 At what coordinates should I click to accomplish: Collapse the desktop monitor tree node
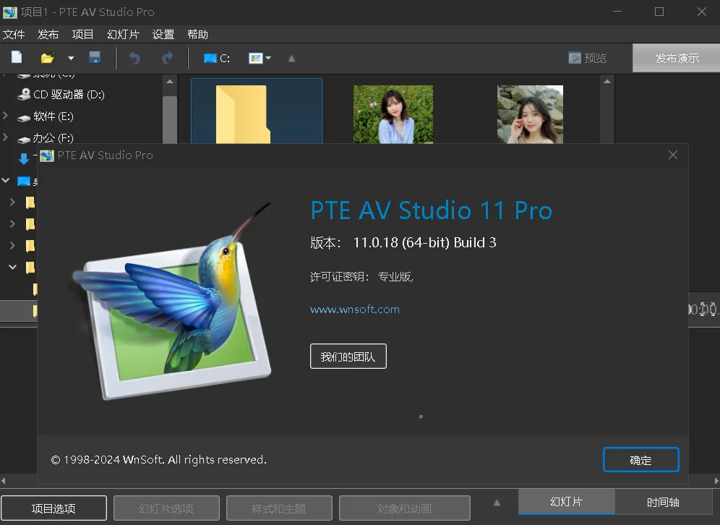coord(6,181)
